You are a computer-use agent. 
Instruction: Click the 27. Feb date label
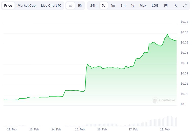pos(133,129)
